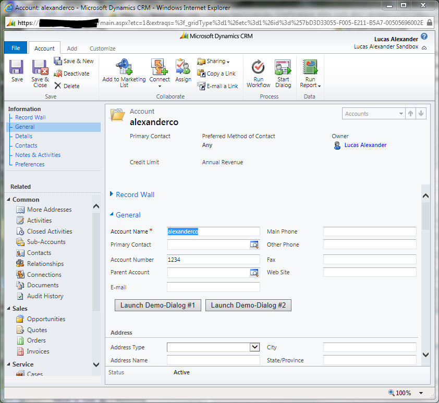
Task: Select General in the Information nav
Action: click(x=54, y=127)
